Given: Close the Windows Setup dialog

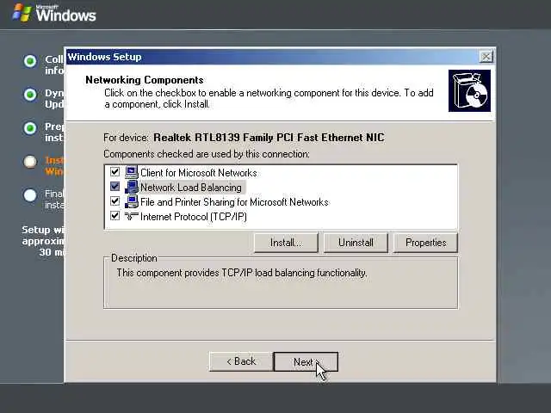Looking at the screenshot, I should [x=486, y=57].
